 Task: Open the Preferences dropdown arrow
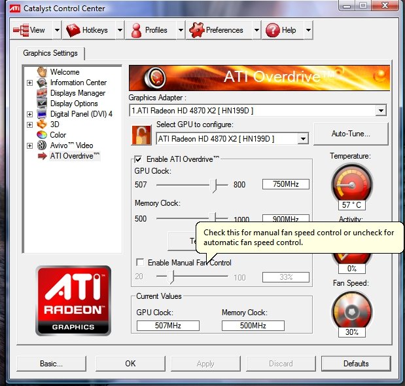pos(256,30)
